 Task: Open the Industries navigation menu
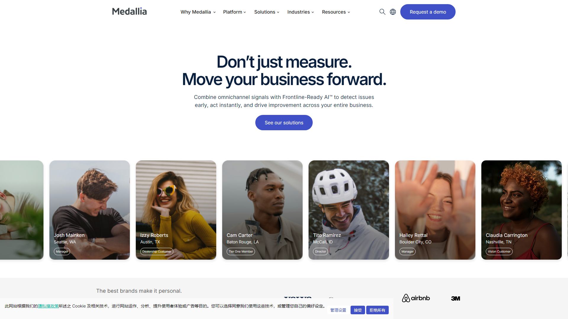301,12
